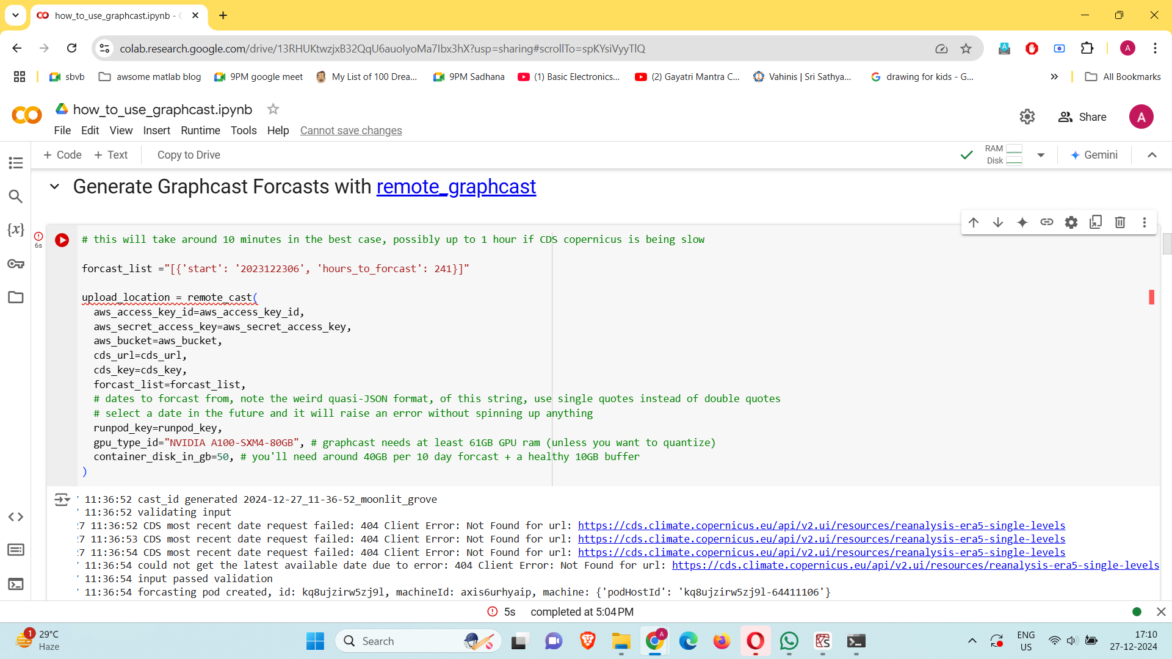Open the browser three-dot menu
The image size is (1172, 659).
click(x=1155, y=48)
